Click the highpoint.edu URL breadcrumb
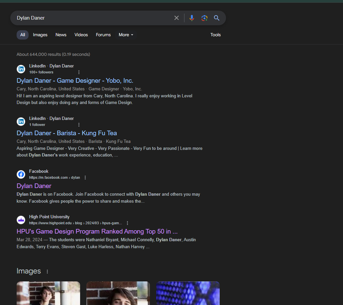 [75, 223]
